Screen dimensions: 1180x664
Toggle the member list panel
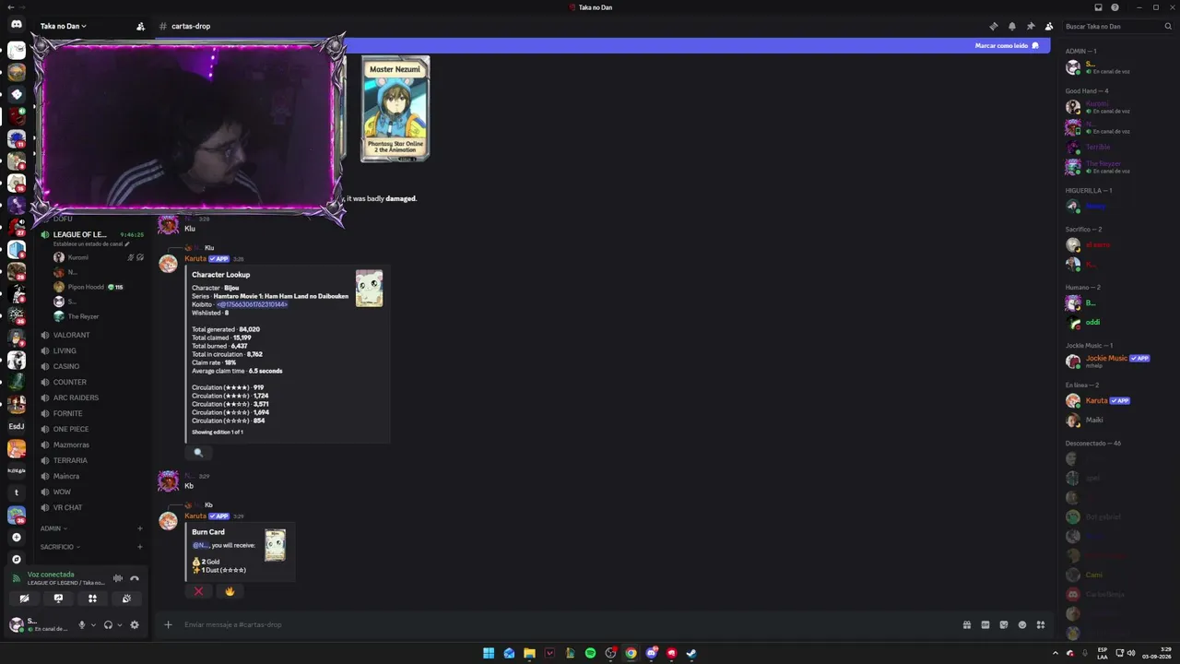(1048, 26)
